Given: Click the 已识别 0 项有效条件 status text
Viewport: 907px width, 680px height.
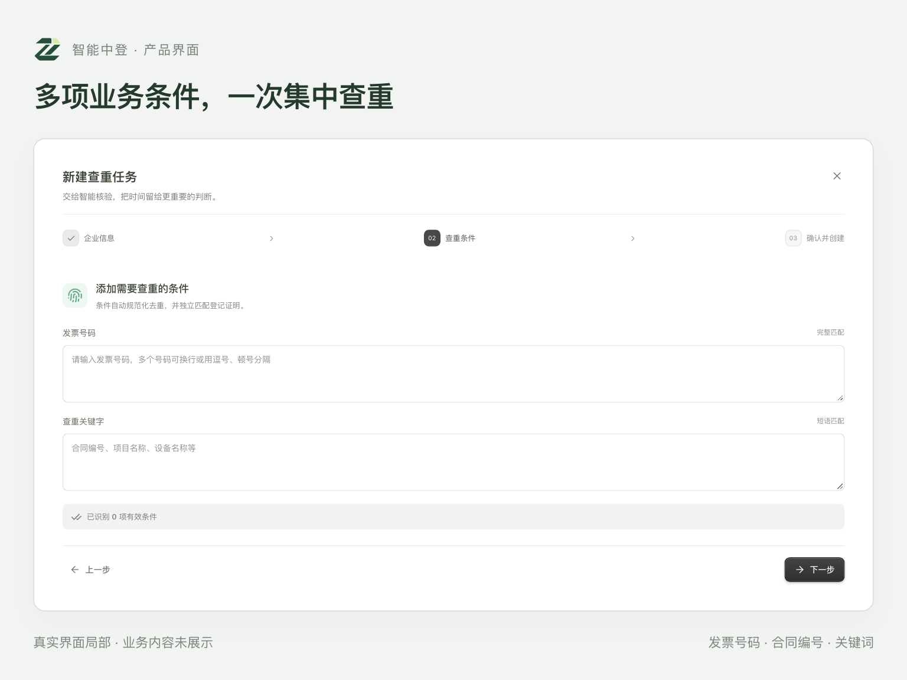Looking at the screenshot, I should (122, 516).
